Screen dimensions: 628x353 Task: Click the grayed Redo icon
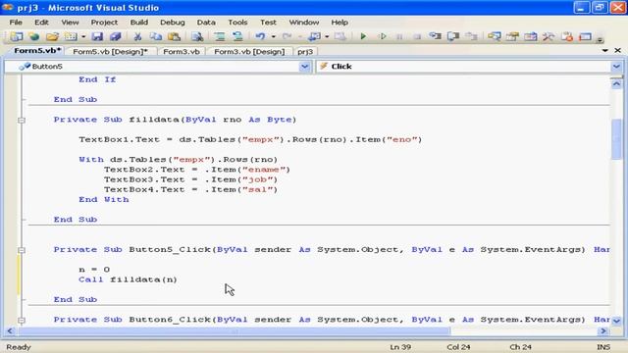pos(287,37)
